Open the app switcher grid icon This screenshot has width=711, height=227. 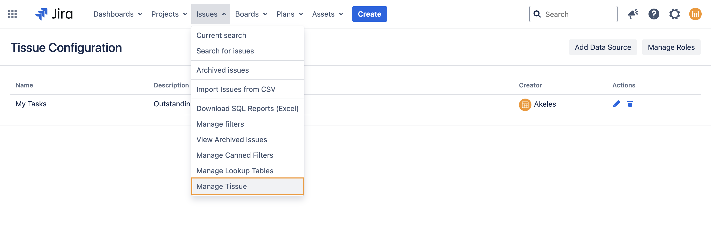[12, 14]
